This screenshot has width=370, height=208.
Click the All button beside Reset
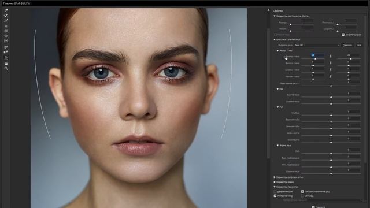359,45
